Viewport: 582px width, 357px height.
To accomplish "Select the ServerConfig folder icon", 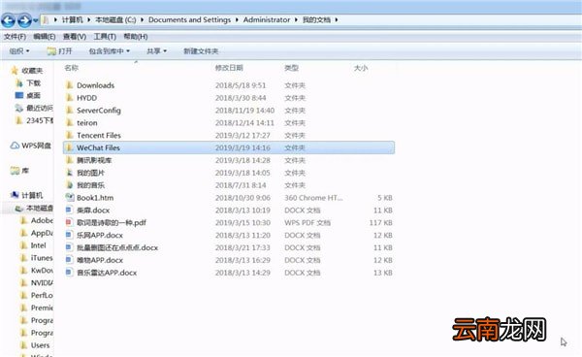I will 70,111.
